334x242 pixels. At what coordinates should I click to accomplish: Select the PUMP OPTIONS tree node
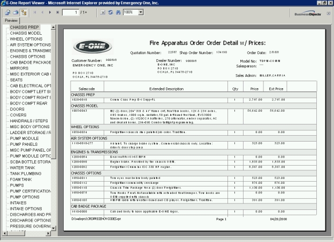25,197
